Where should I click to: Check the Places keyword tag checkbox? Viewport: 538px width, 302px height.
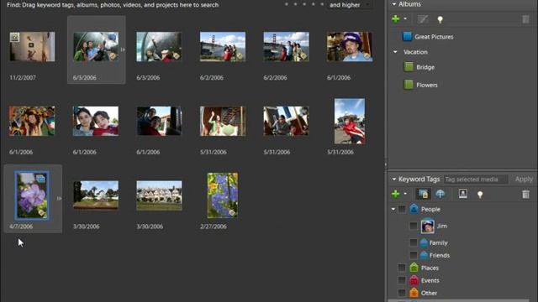click(402, 268)
